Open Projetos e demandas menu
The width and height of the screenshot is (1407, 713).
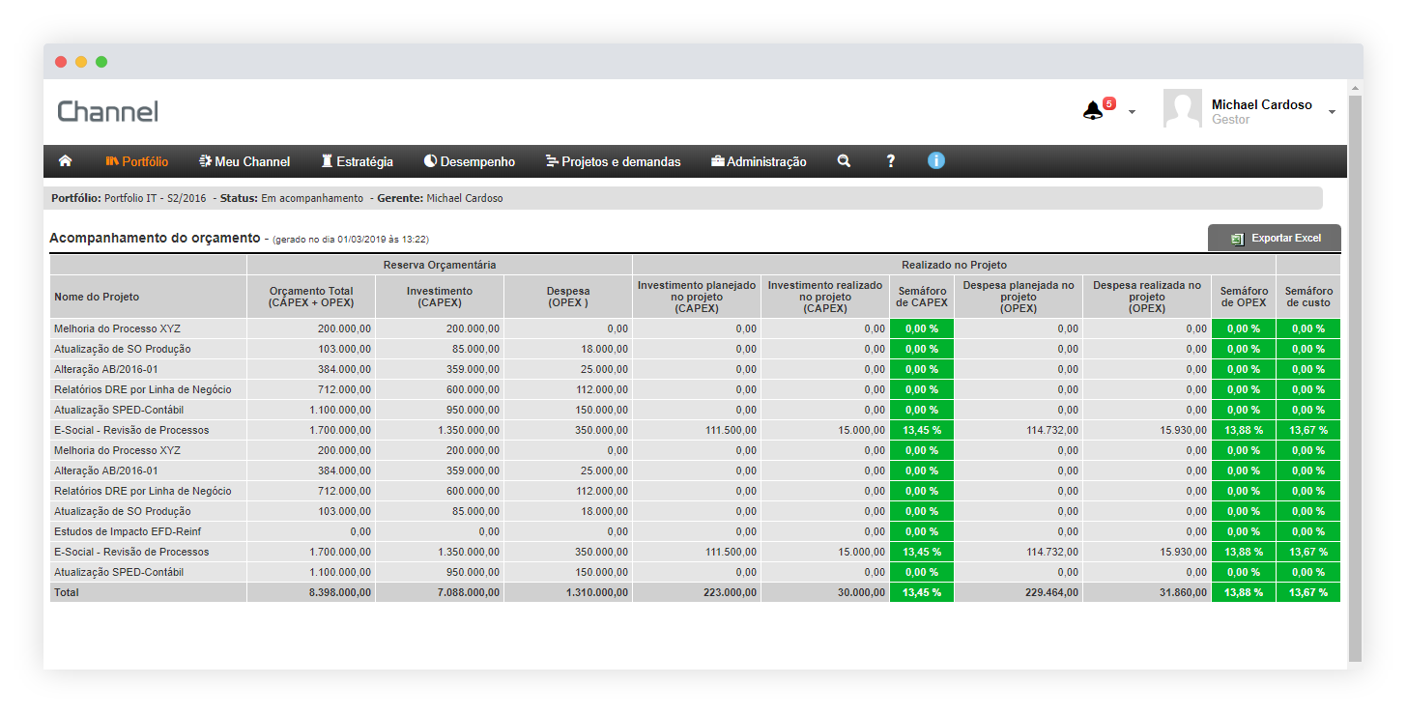point(613,161)
